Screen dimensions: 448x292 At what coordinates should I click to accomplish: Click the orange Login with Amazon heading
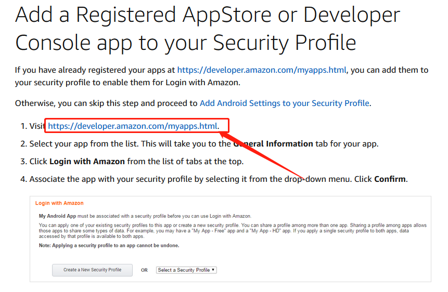(x=59, y=203)
